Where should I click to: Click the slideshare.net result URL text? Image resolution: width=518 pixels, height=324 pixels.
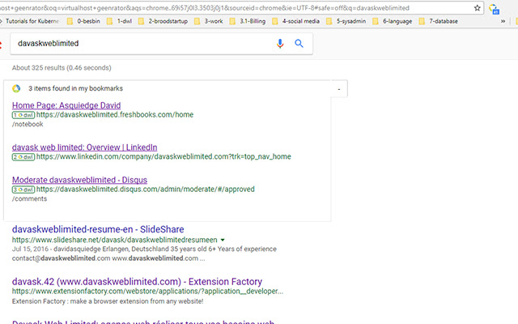click(x=115, y=240)
